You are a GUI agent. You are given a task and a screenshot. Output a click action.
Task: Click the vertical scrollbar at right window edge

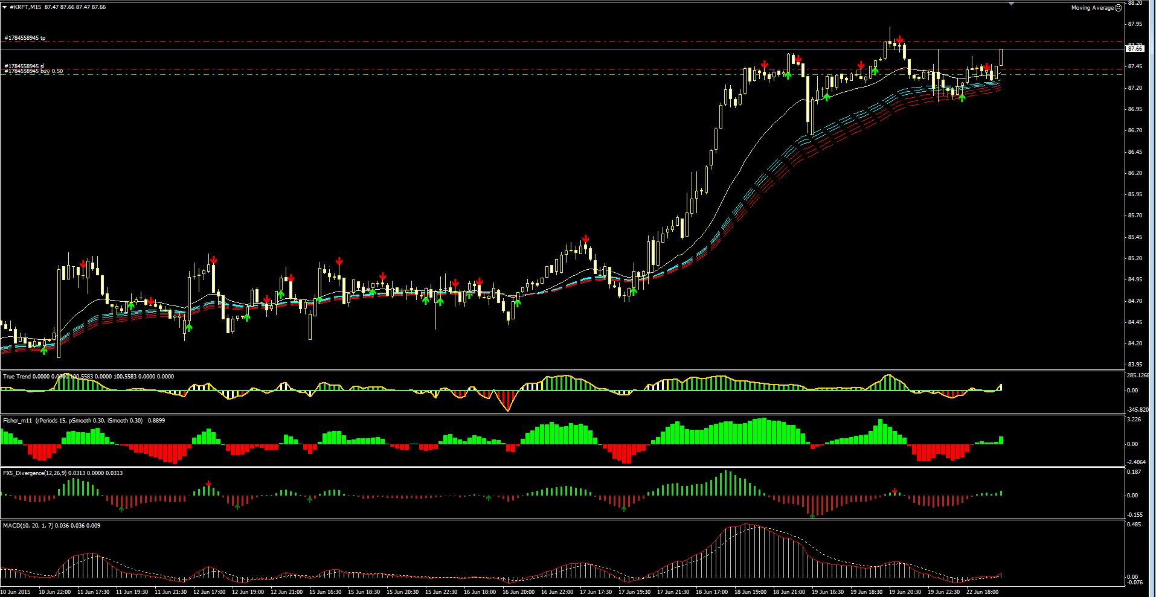[1152, 298]
